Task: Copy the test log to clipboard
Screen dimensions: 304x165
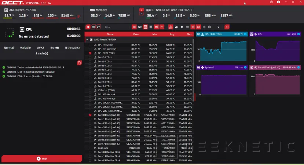Action: pyautogui.click(x=79, y=63)
